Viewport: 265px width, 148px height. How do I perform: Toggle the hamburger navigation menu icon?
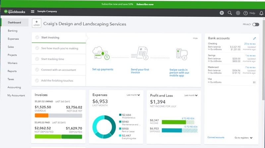pyautogui.click(x=32, y=12)
